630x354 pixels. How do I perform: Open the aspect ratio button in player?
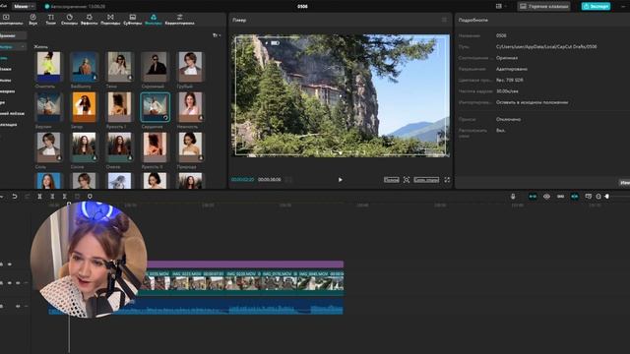[426, 180]
